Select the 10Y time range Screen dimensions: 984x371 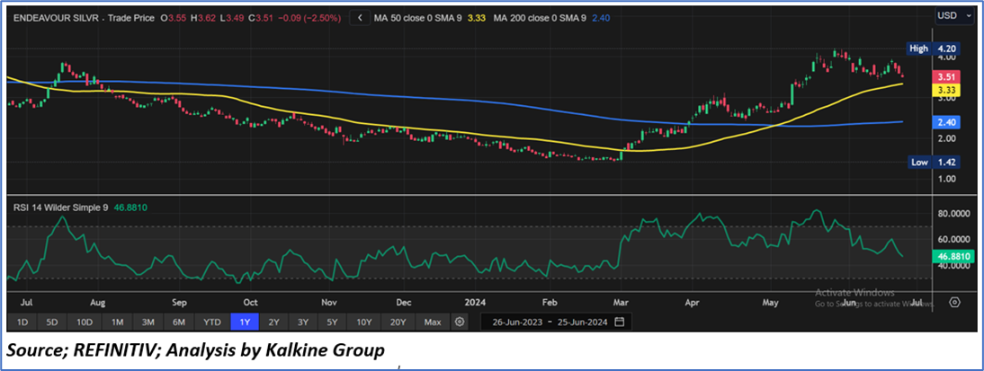364,322
